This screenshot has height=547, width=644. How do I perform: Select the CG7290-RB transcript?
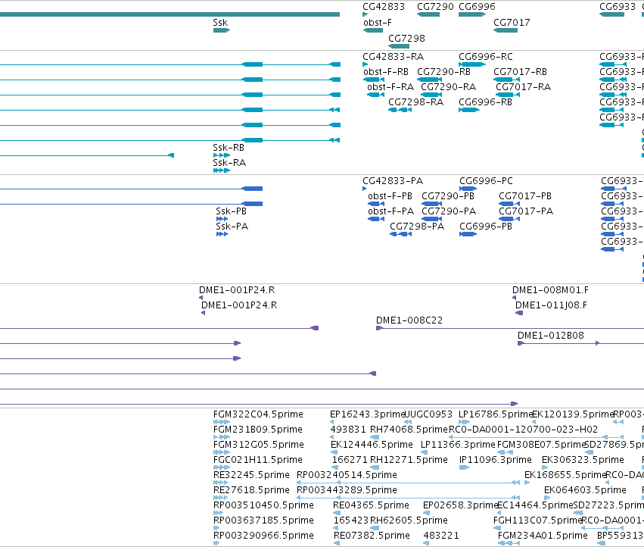tap(430, 80)
